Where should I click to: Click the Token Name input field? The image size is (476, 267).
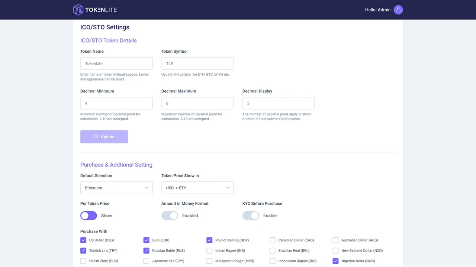tap(116, 63)
